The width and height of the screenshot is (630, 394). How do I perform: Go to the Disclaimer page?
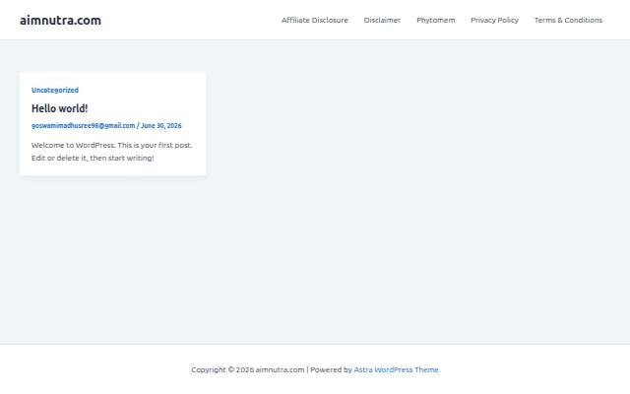(x=382, y=20)
